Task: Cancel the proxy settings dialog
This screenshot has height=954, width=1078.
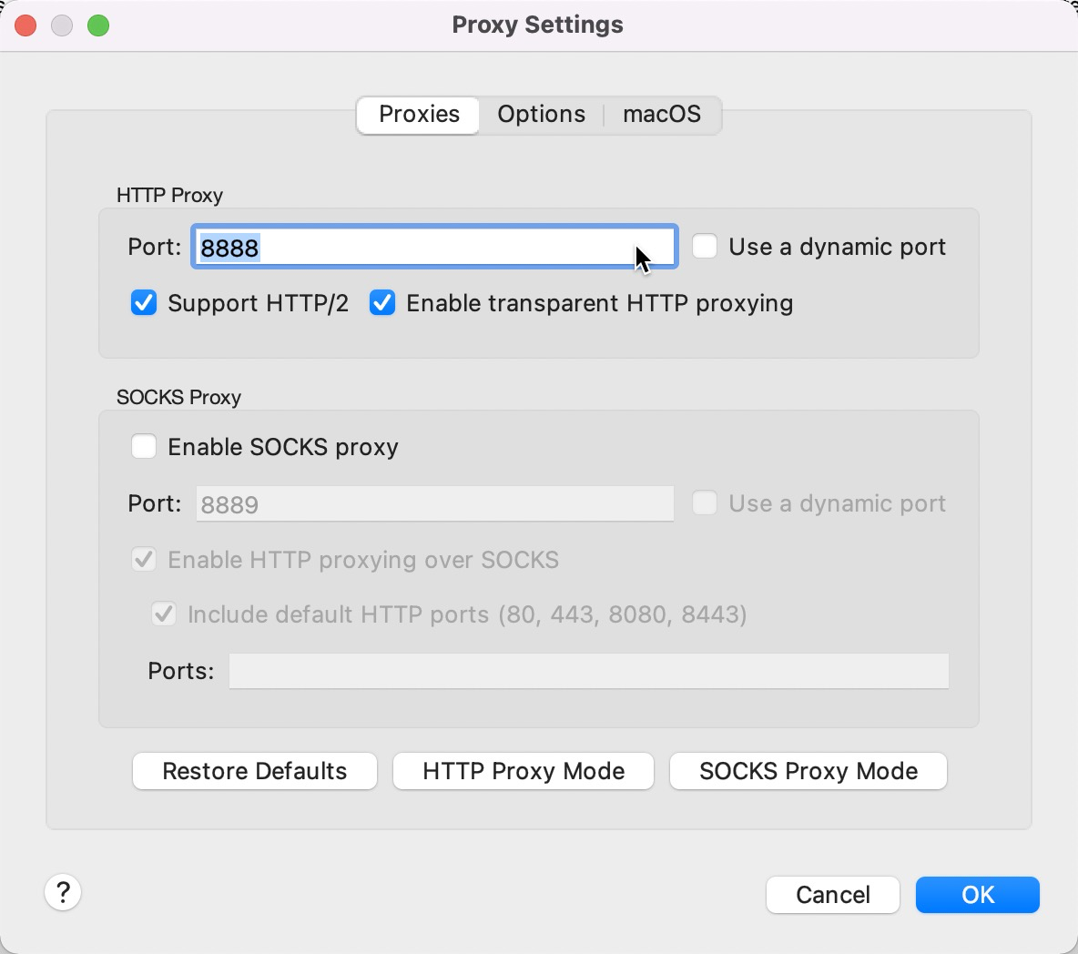Action: [x=833, y=895]
